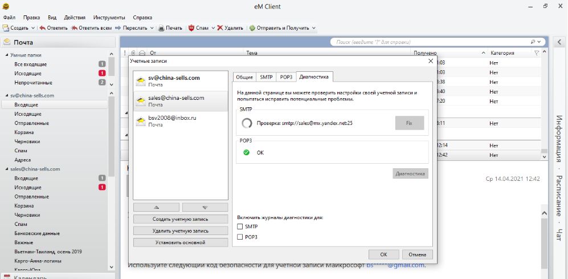The width and height of the screenshot is (568, 279).
Task: Open the Информация side panel
Action: coord(560,139)
